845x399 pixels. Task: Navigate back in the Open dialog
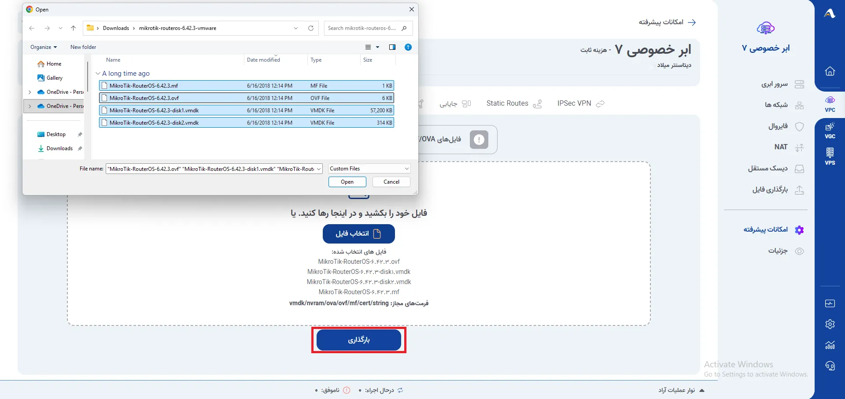click(32, 28)
